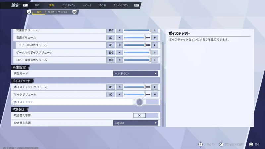Click the triangle reset-to-default icon
265x149 pixels.
coord(221,144)
